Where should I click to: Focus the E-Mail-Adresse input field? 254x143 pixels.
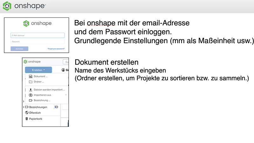point(37,36)
